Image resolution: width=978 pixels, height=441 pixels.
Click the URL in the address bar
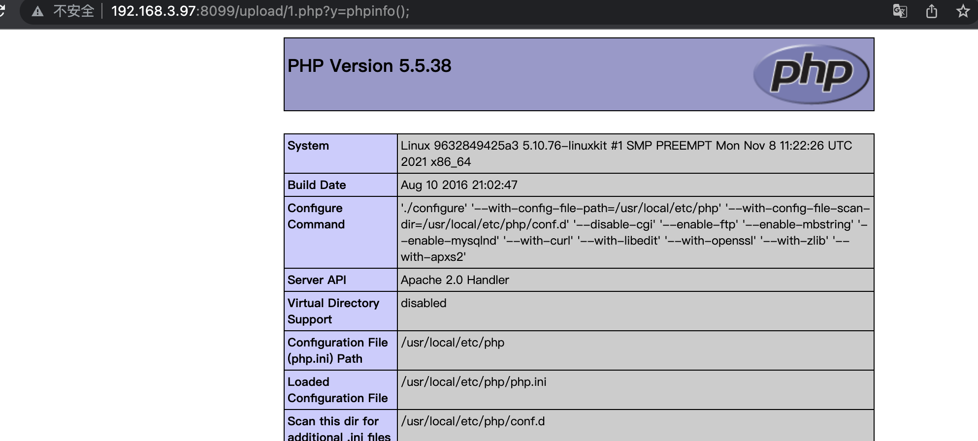(261, 11)
